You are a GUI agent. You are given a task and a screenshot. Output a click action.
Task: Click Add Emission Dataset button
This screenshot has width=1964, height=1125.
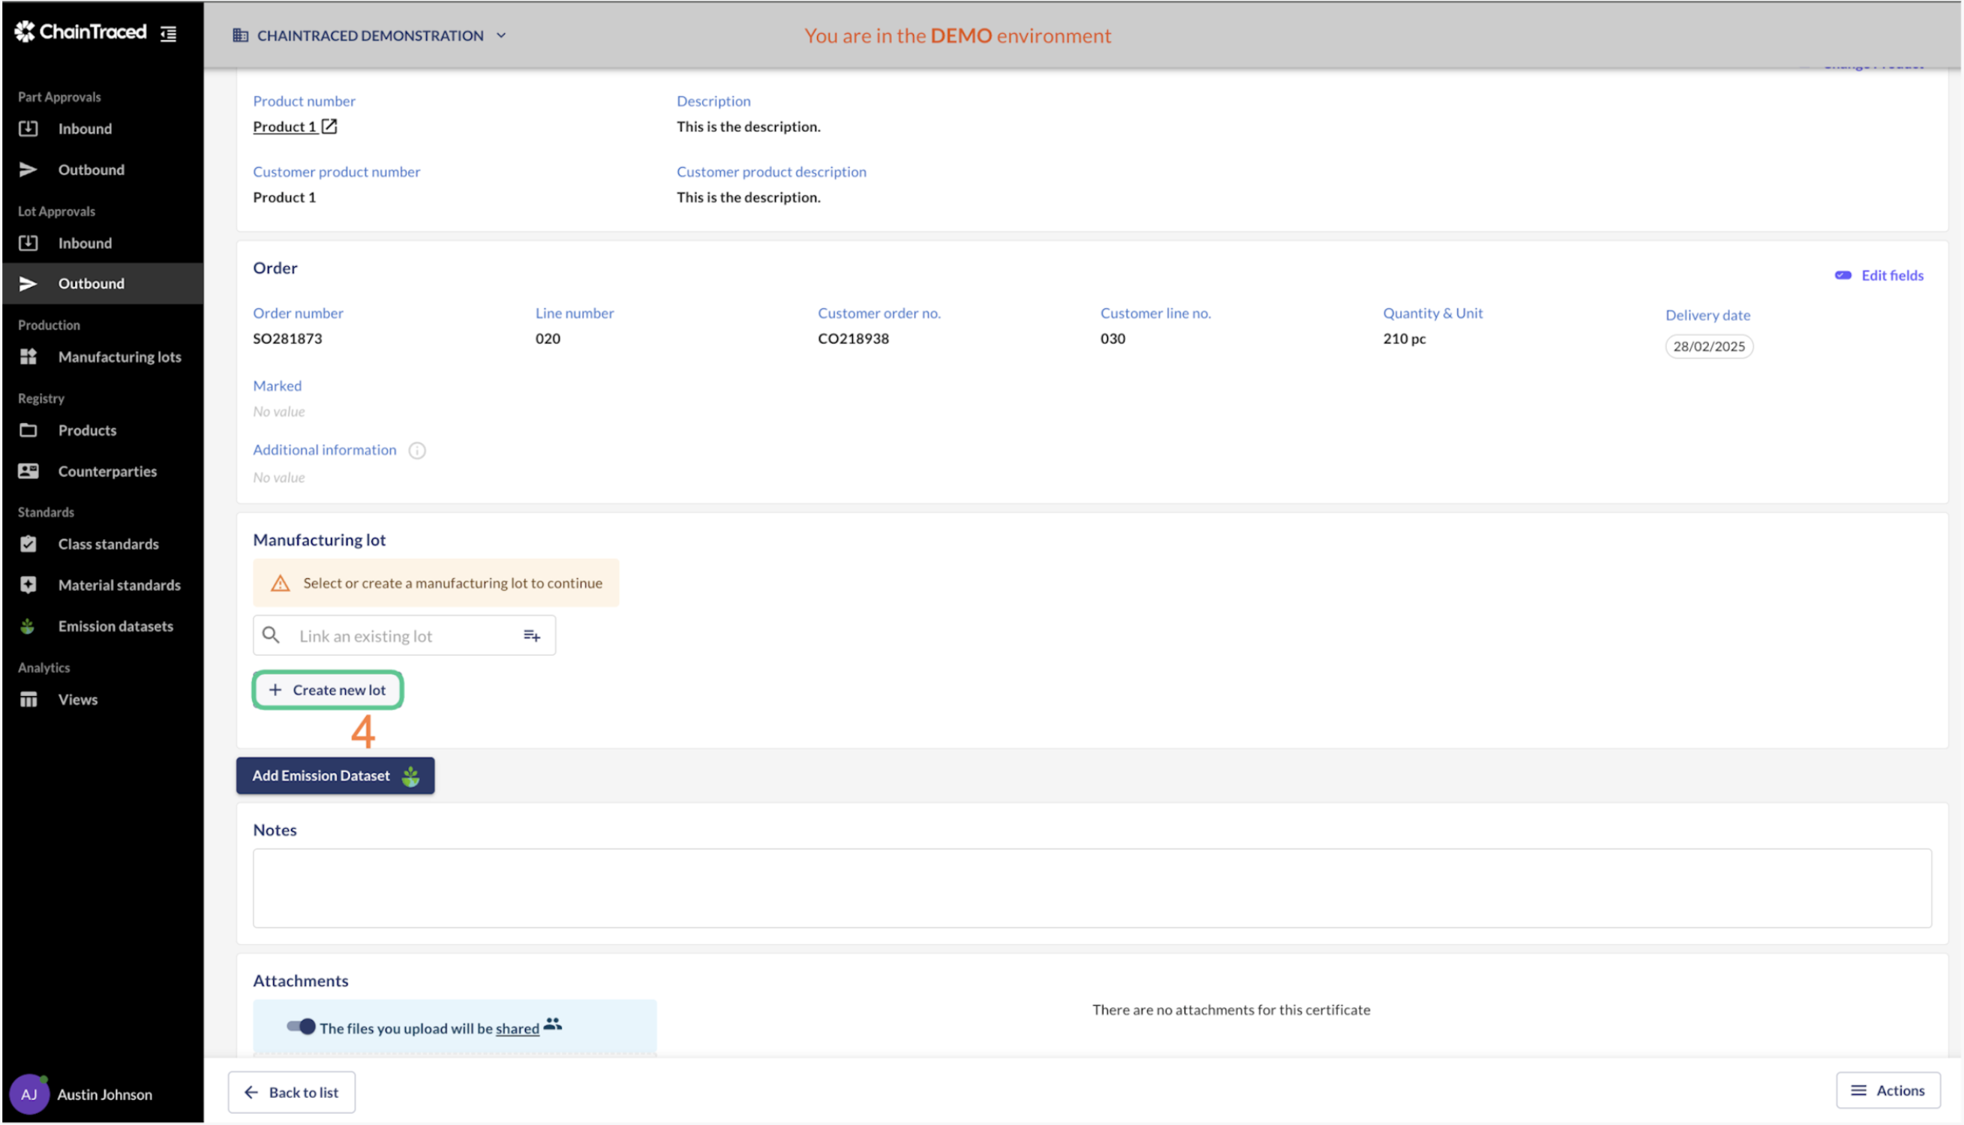pyautogui.click(x=335, y=775)
